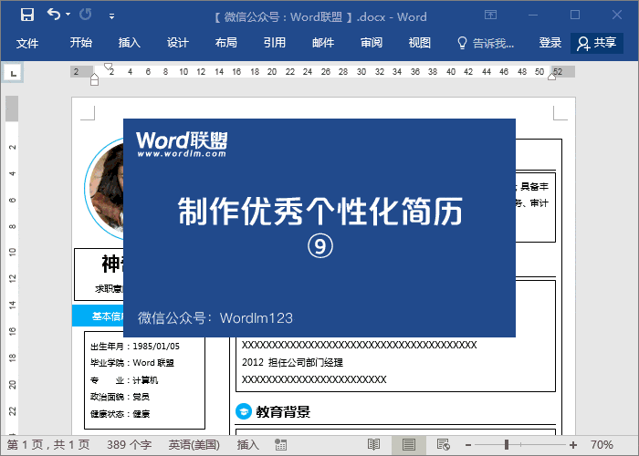Open the 设计 (Design) tab
Screen dimensions: 639x456
(x=178, y=42)
